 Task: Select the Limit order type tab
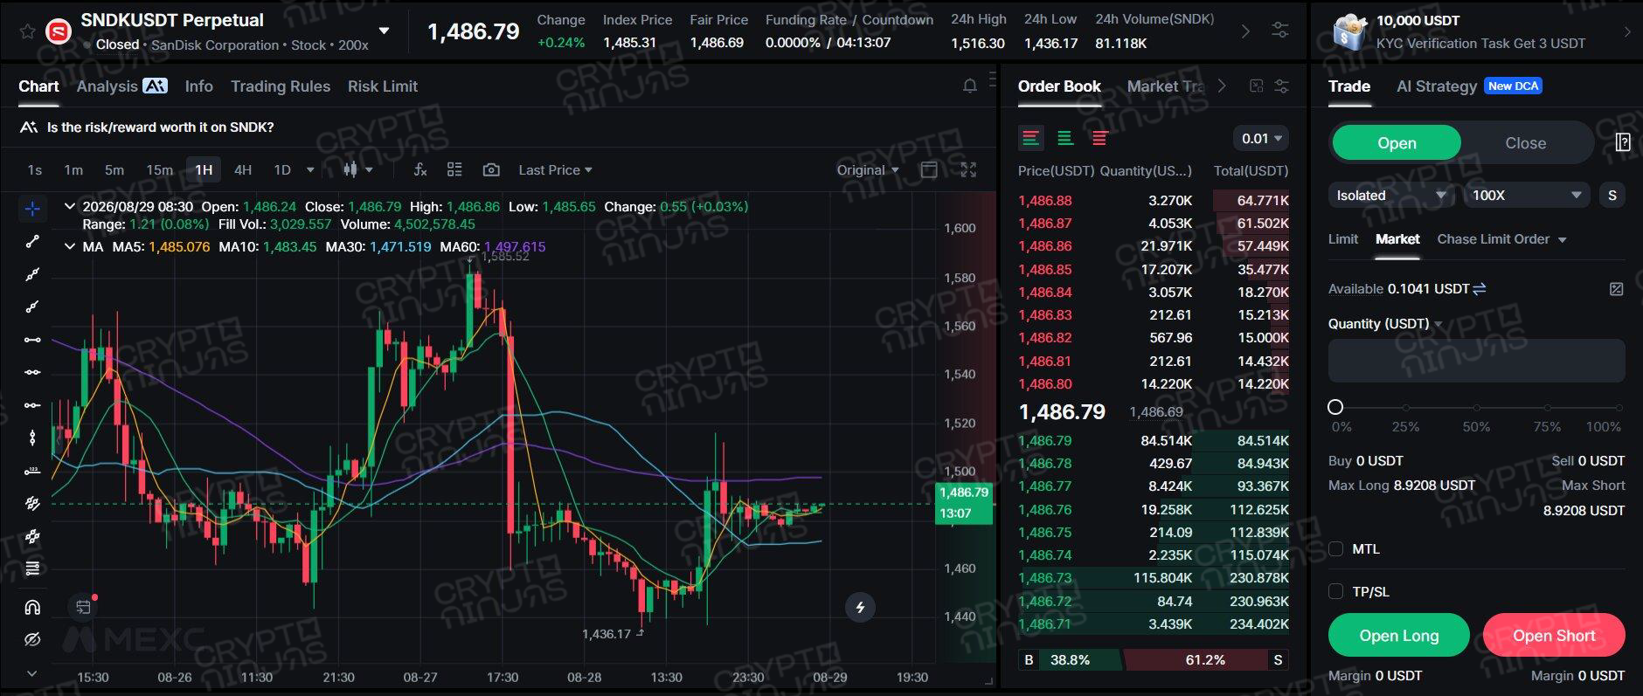(1343, 239)
